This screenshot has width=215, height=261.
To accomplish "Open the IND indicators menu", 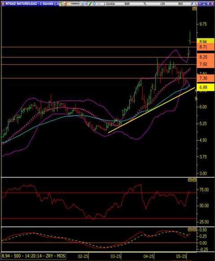I will coord(180,4).
